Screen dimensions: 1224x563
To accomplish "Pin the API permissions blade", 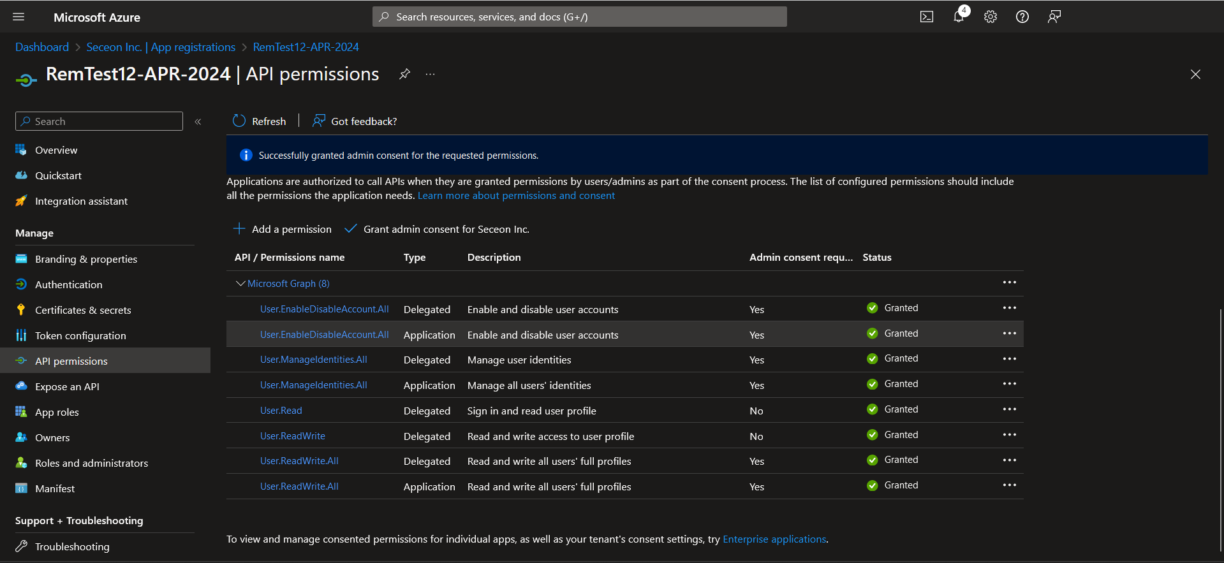I will coord(404,74).
